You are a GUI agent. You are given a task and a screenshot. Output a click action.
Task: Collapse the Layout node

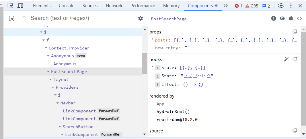[50, 80]
